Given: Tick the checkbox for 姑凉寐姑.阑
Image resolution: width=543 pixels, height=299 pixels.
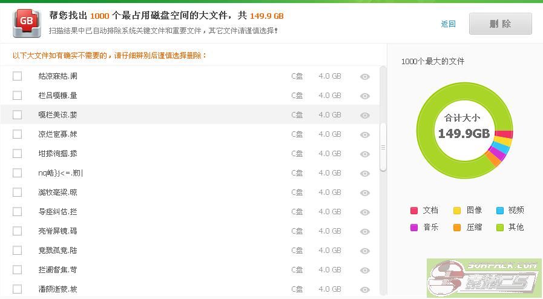Looking at the screenshot, I should click(x=17, y=76).
